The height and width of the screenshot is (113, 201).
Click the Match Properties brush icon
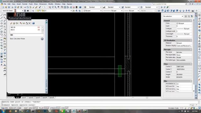(34, 7)
